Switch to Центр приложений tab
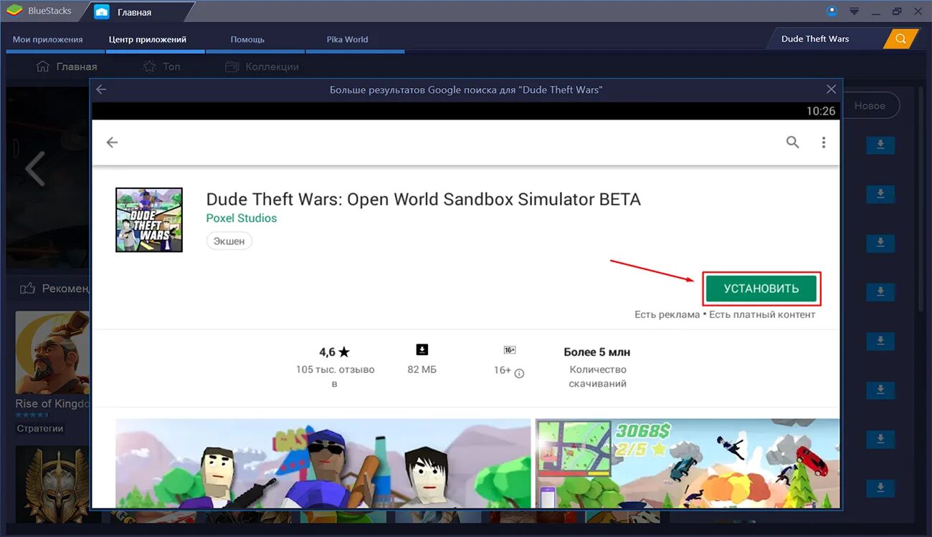 point(148,39)
